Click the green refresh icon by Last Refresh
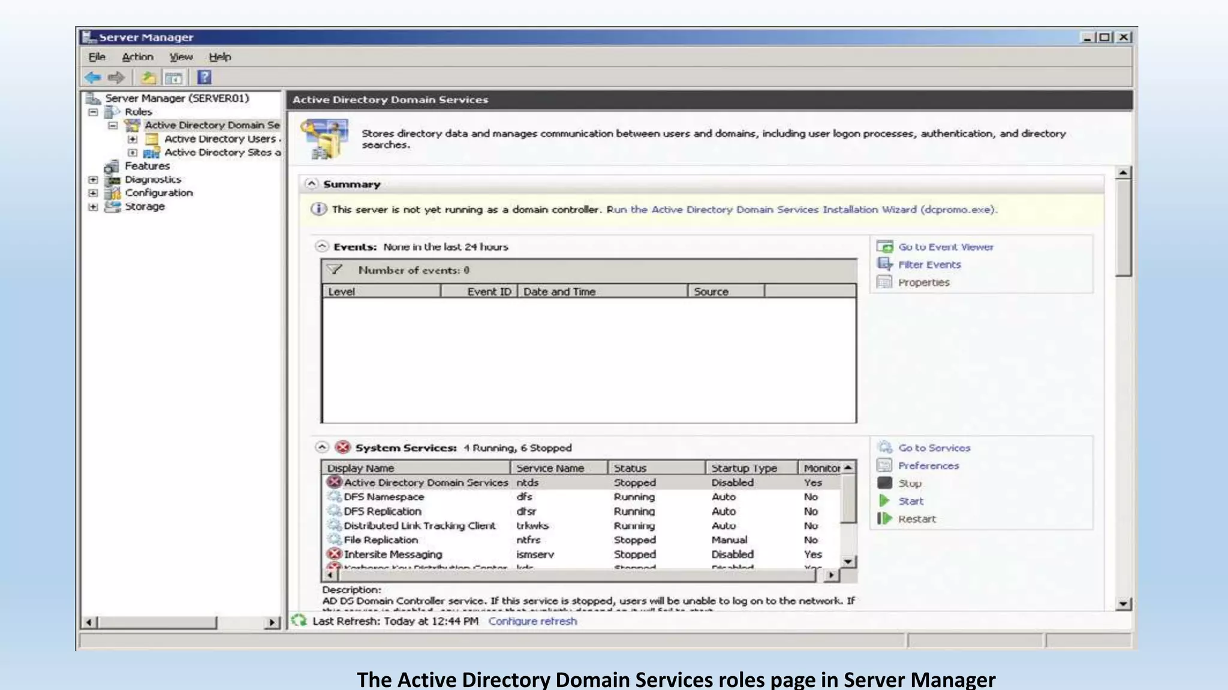Image resolution: width=1228 pixels, height=690 pixels. coord(299,621)
